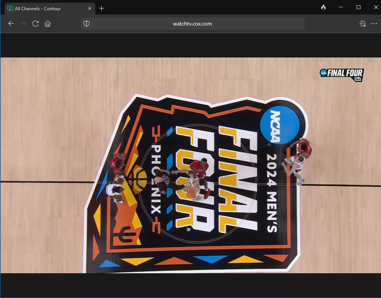
Task: Reload the watchtv.cox.com page
Action: (x=35, y=24)
